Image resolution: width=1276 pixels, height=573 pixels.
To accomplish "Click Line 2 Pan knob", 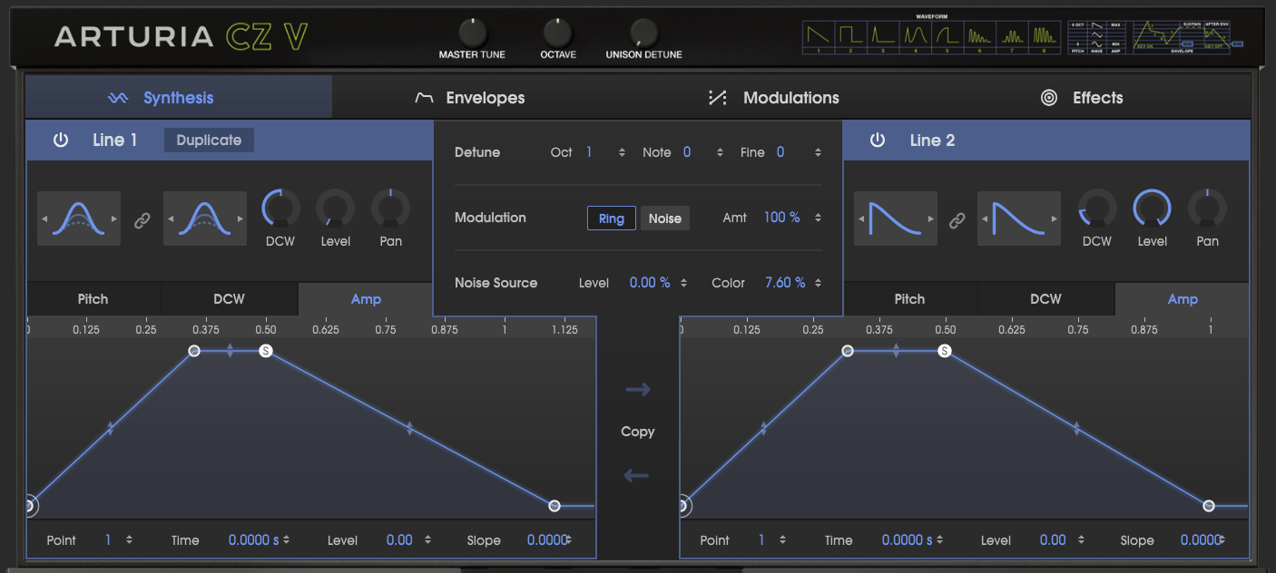I will (x=1207, y=209).
